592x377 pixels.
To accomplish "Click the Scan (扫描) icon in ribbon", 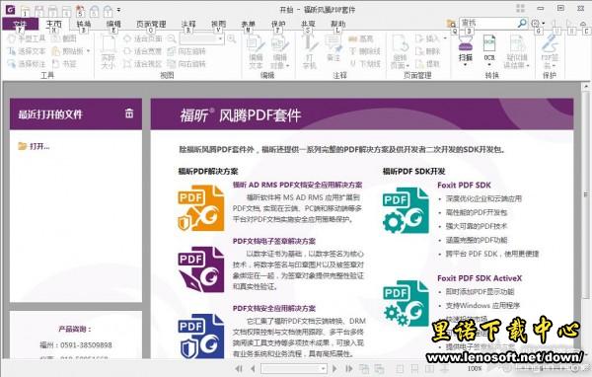I will tap(466, 49).
